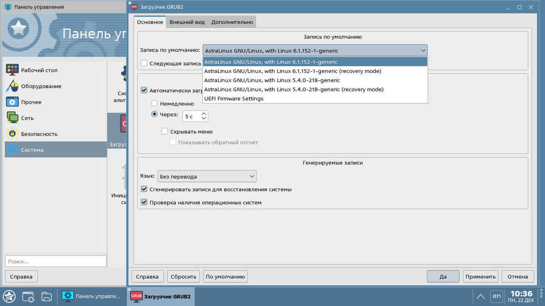Choose UEFI Firmware Settings entry

(315, 98)
